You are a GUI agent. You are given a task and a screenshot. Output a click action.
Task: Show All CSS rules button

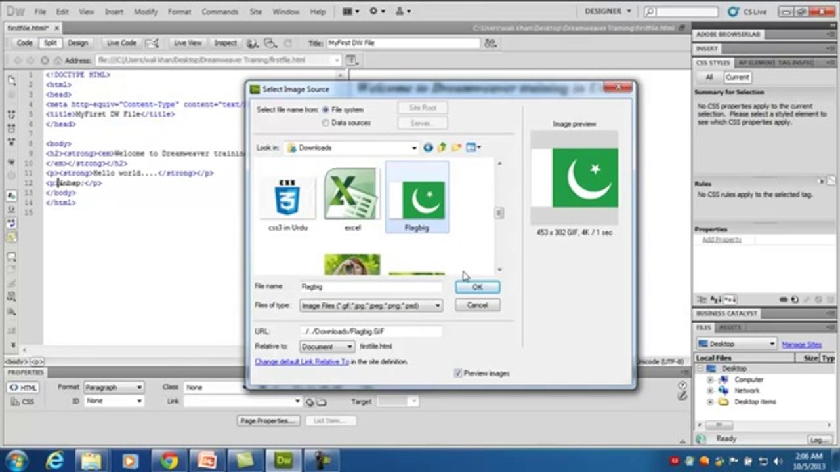point(709,77)
